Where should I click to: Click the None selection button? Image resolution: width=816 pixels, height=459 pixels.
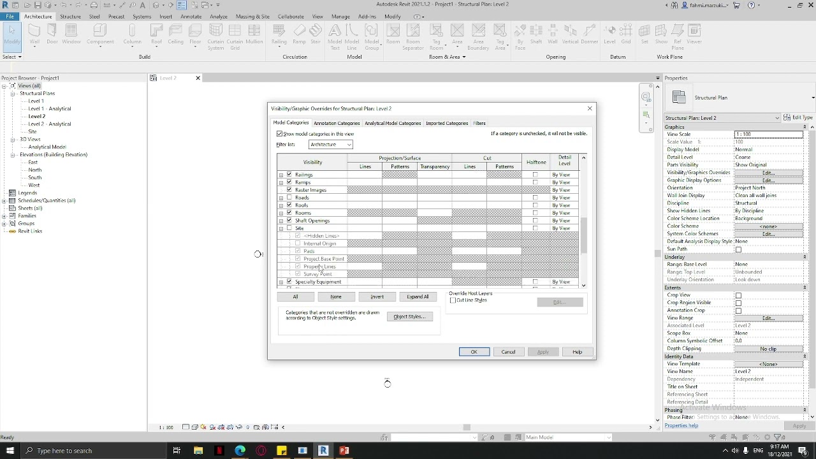pos(336,296)
